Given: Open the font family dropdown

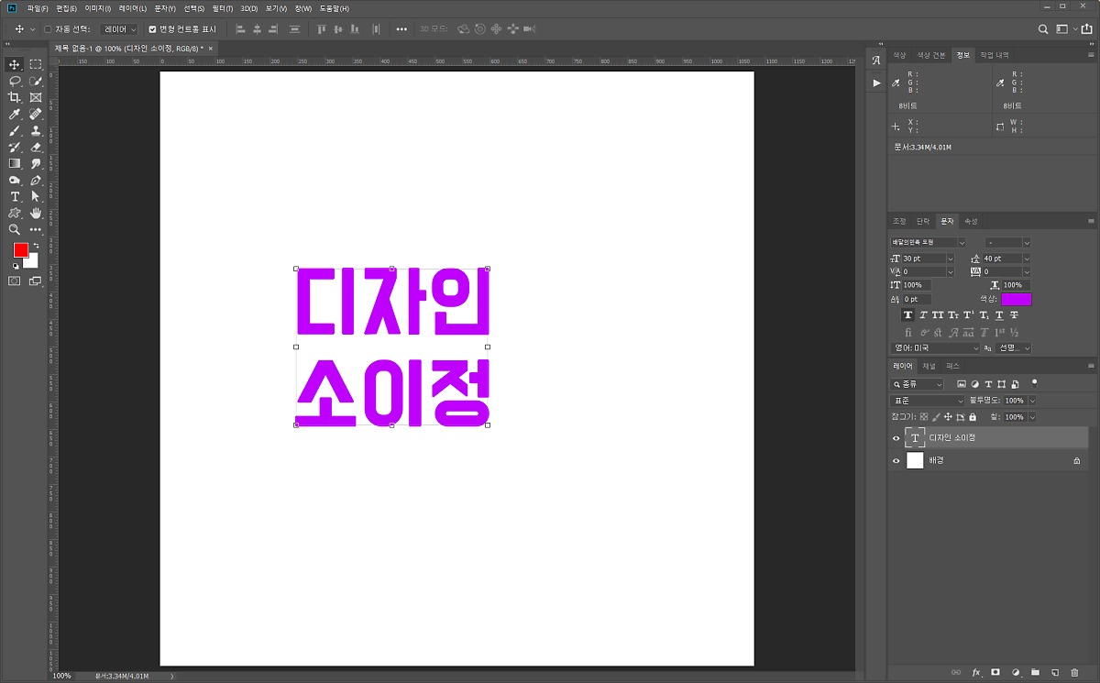Looking at the screenshot, I should coord(928,242).
